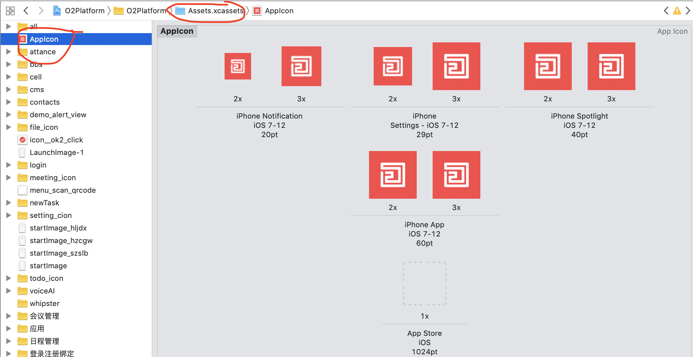Expand the voiceAI folder triangle
Image resolution: width=693 pixels, height=357 pixels.
(x=9, y=291)
